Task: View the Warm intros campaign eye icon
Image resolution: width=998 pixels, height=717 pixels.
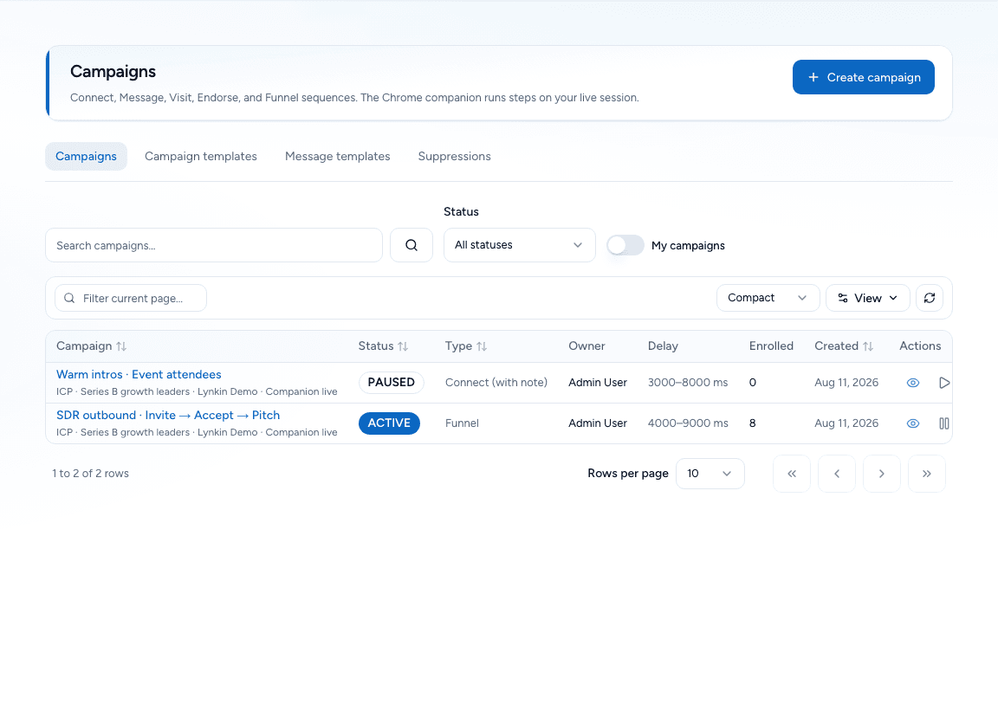Action: pyautogui.click(x=913, y=383)
